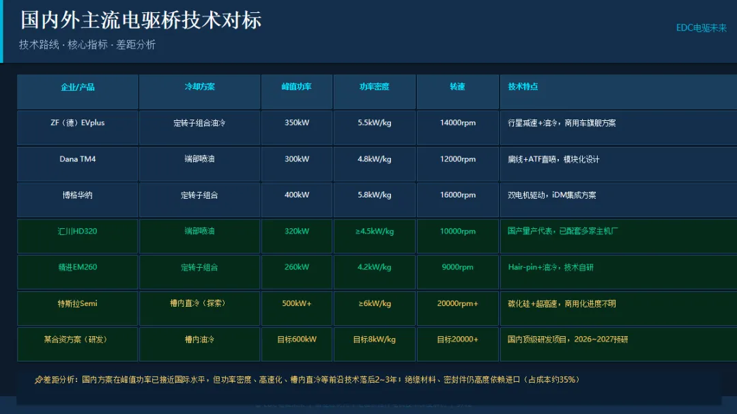
Task: Click the ZF（德）EVplus cell
Action: click(x=78, y=128)
